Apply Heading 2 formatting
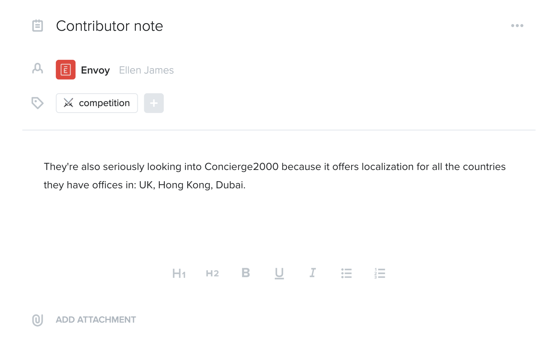This screenshot has width=558, height=345. click(212, 274)
